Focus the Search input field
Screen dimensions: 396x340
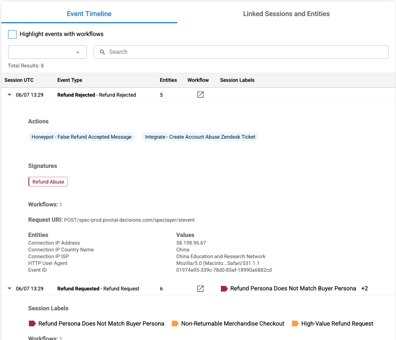point(246,52)
